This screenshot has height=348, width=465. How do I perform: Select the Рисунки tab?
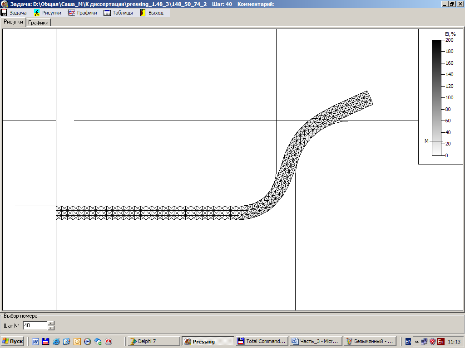click(13, 22)
